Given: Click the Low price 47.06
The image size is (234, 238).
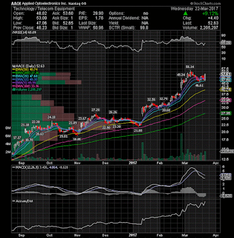Looking at the screenshot, I should tap(42, 23).
